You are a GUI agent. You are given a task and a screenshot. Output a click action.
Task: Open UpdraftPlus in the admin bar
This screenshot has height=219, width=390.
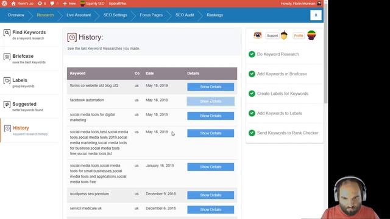point(118,4)
